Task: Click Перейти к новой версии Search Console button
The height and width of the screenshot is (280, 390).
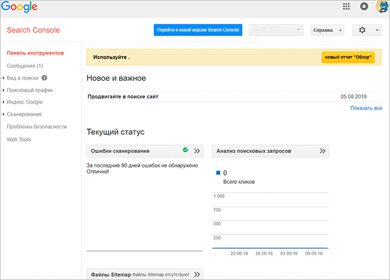Action: coord(198,30)
